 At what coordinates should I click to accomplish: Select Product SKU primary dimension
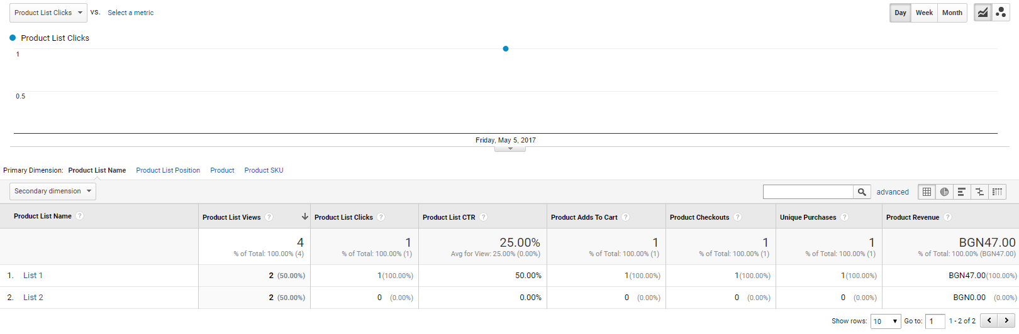264,170
